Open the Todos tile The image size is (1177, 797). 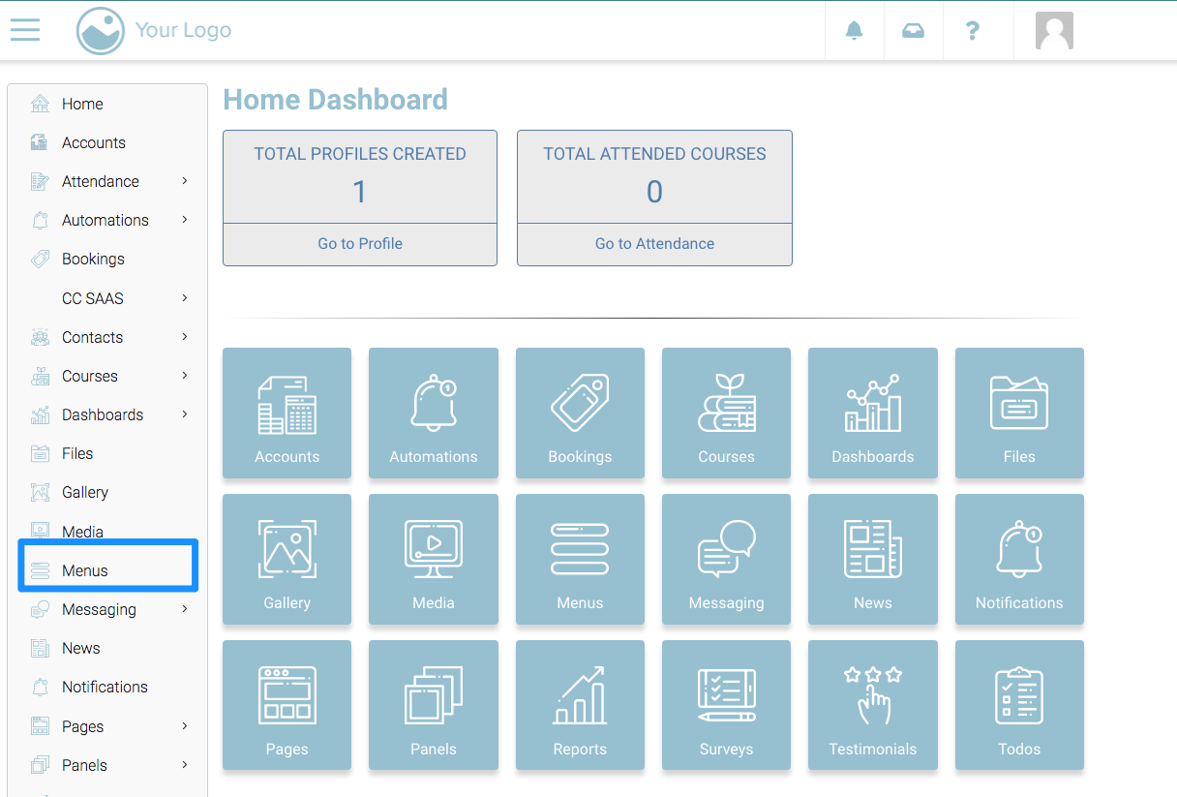[1019, 705]
